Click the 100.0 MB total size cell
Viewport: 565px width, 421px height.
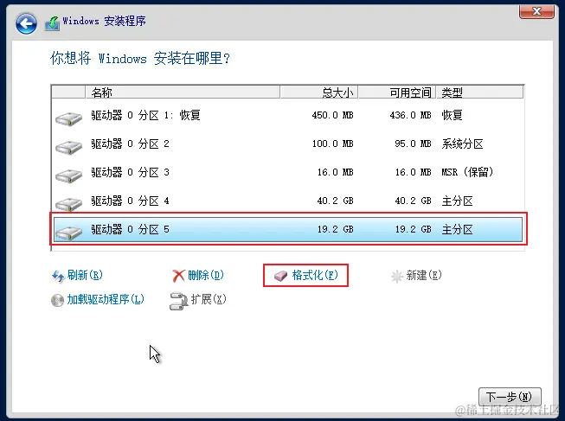(332, 144)
